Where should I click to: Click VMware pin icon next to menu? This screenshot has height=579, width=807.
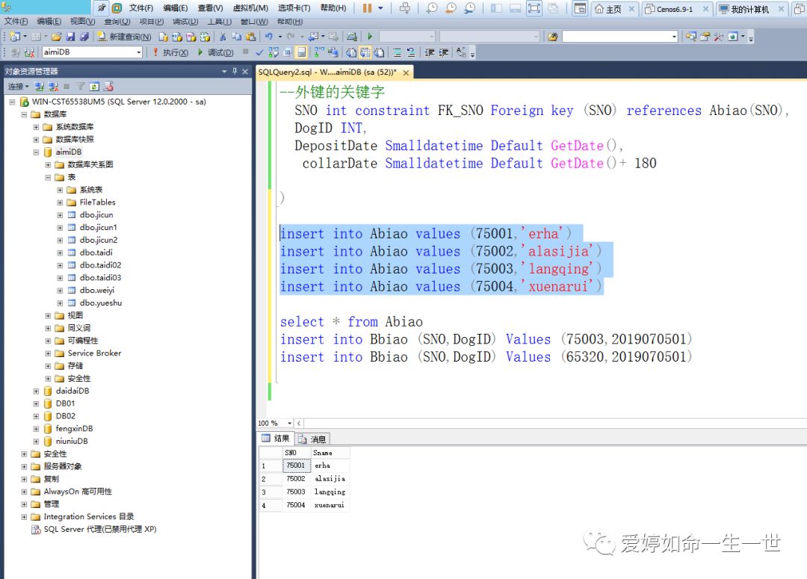point(102,8)
